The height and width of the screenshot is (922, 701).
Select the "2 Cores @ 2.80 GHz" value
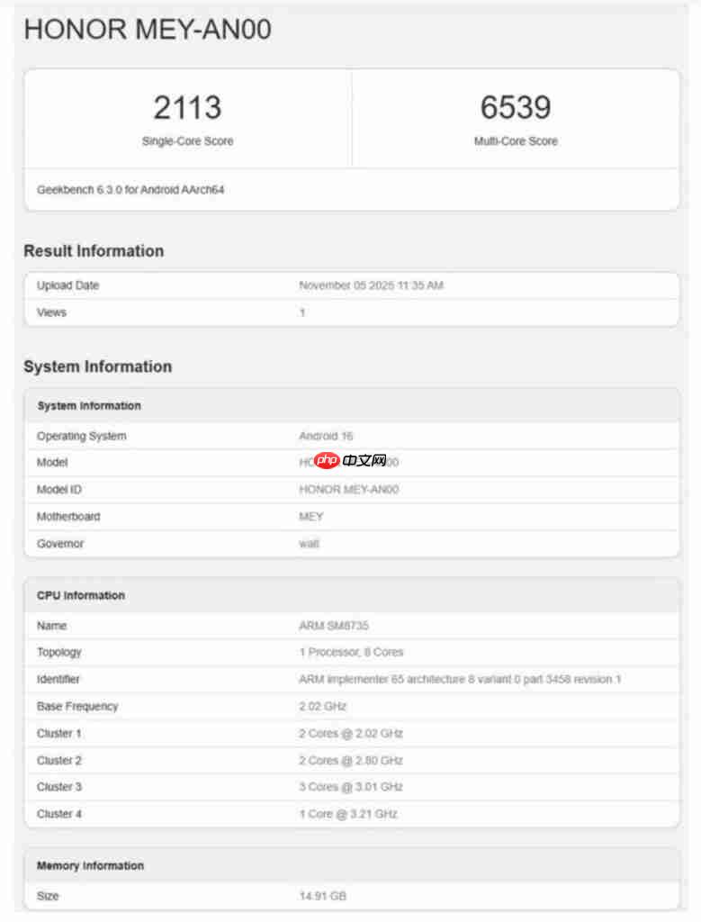[x=351, y=761]
